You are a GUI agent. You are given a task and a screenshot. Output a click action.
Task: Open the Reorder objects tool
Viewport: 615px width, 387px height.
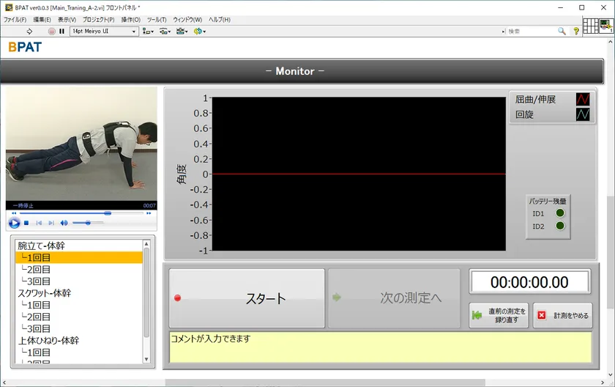(x=199, y=32)
